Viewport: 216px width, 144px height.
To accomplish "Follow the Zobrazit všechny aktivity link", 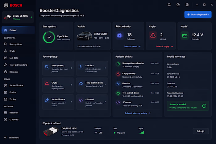I will 138,113.
